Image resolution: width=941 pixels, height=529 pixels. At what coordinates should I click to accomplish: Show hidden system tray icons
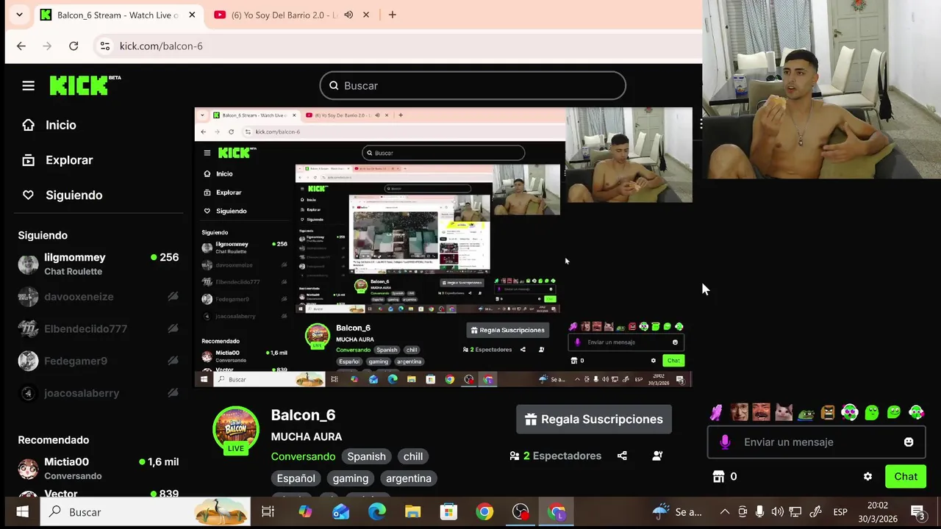tap(725, 512)
